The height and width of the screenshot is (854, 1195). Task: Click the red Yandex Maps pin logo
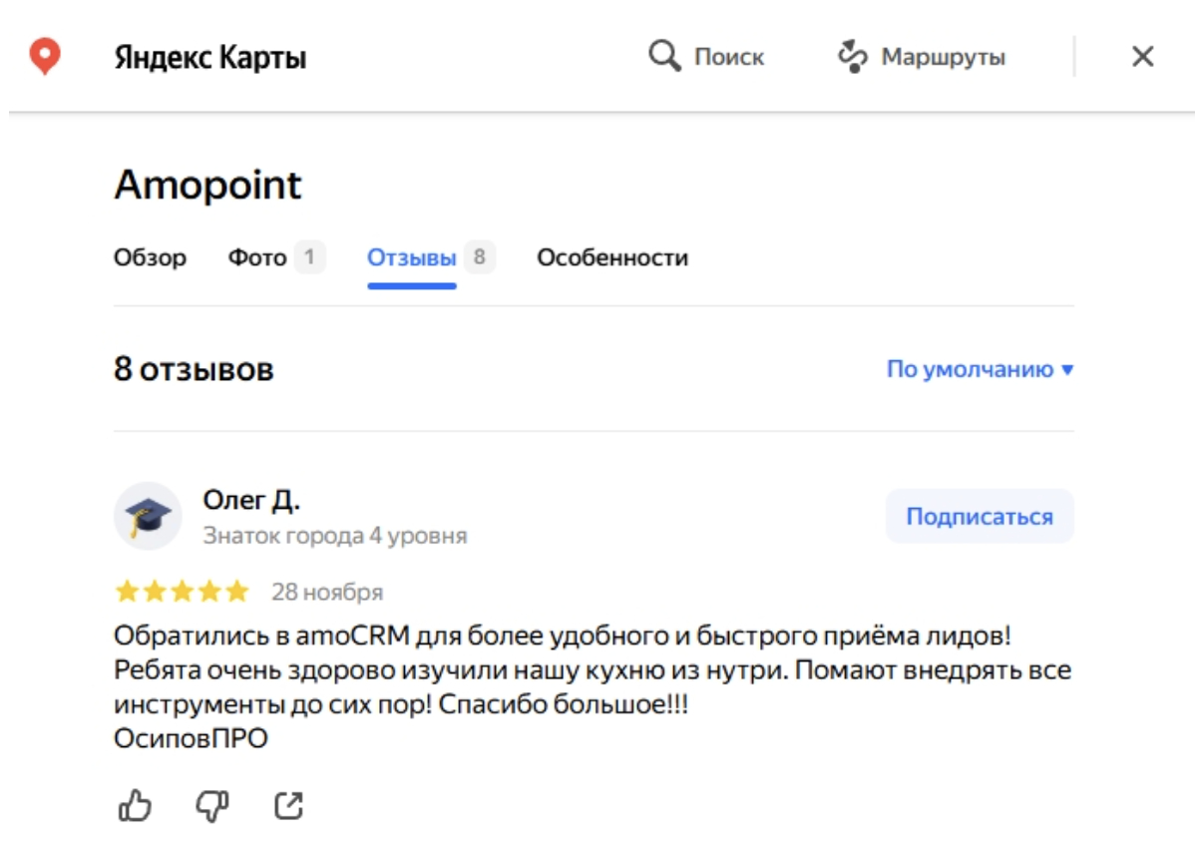pos(44,56)
